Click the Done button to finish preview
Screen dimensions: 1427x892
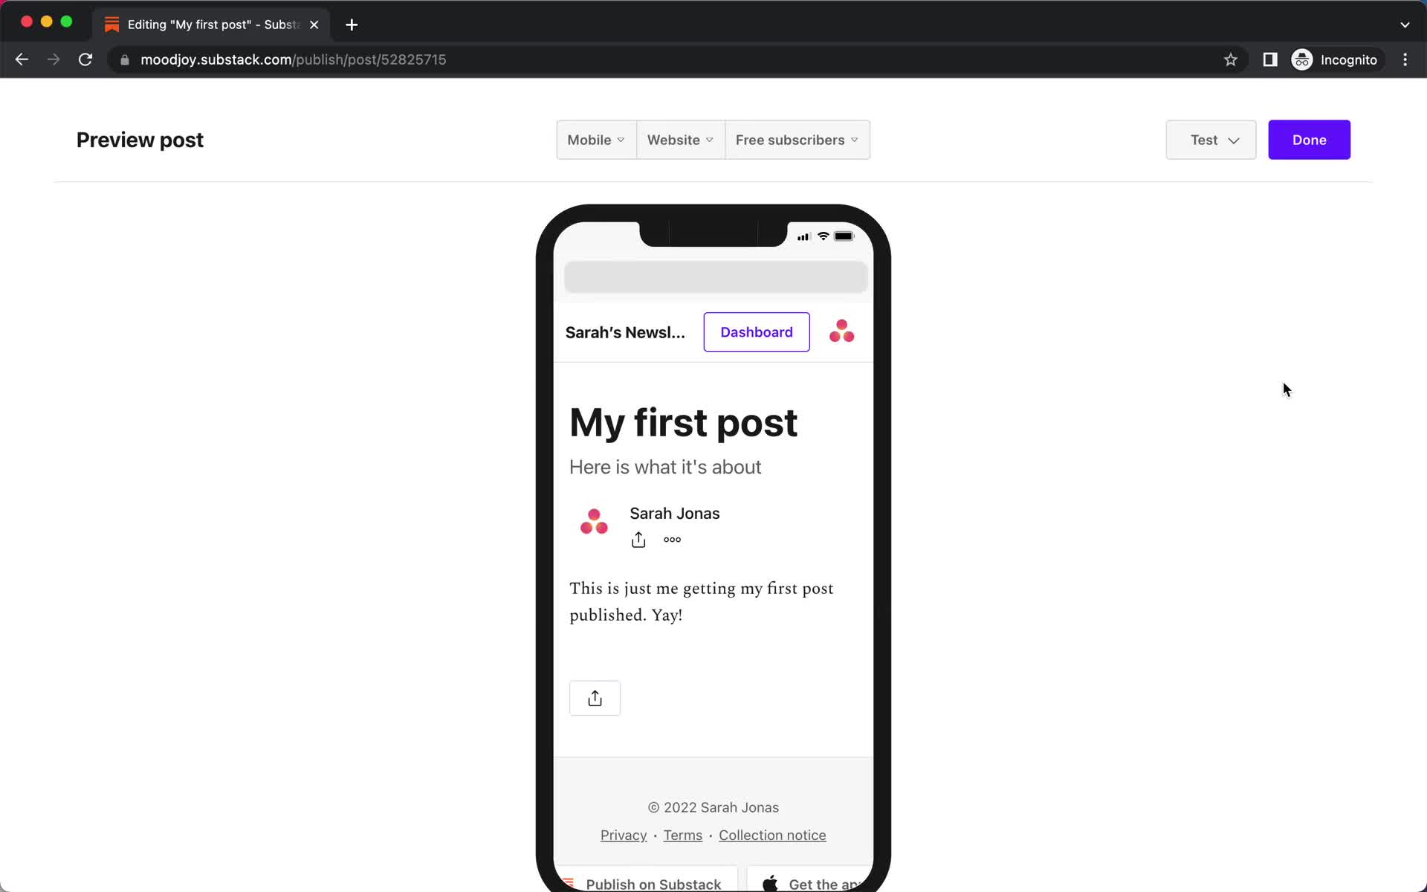(1310, 139)
